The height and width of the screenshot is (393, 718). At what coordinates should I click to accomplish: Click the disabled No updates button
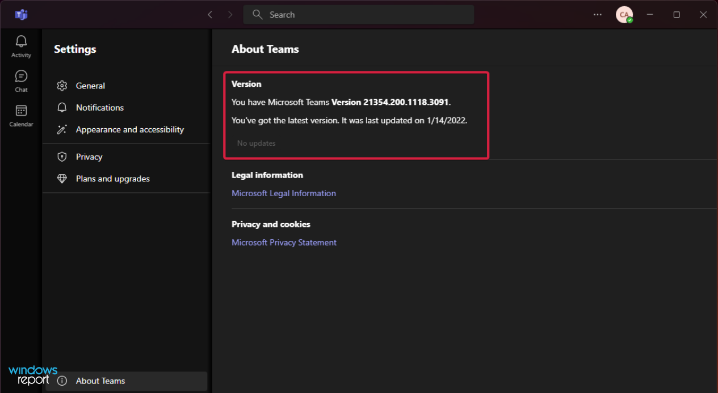pos(257,143)
